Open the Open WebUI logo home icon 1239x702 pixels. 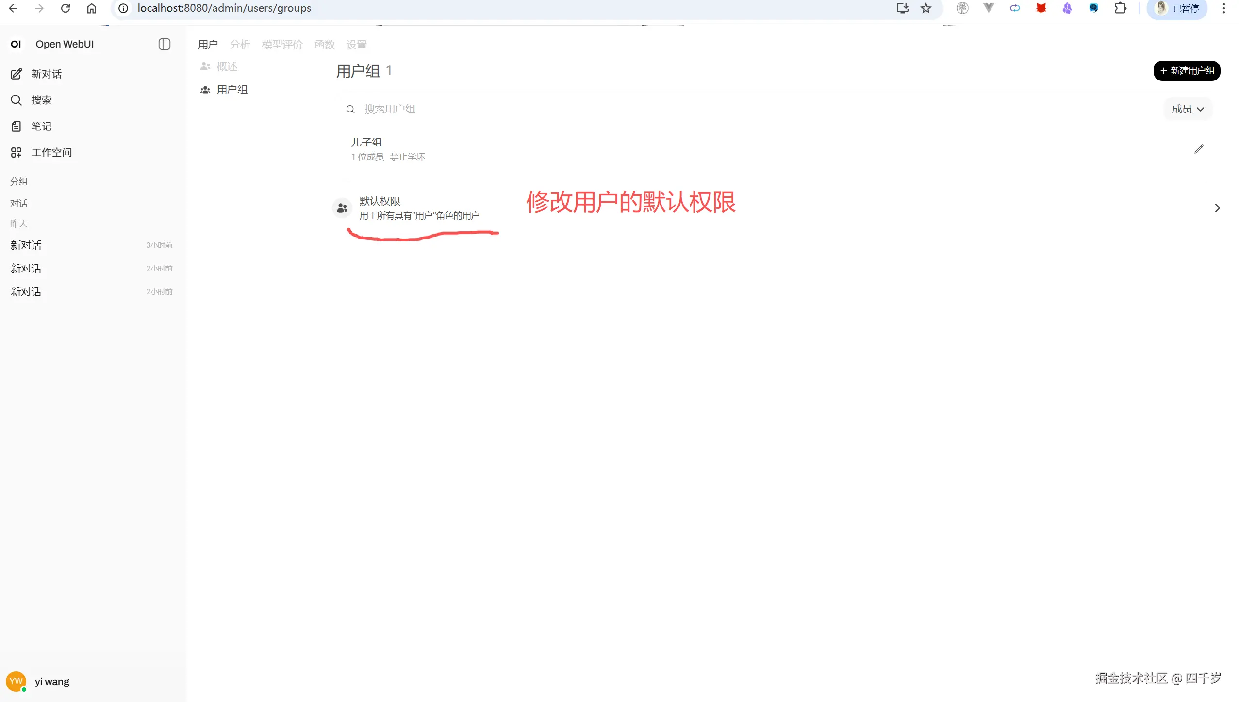(16, 44)
